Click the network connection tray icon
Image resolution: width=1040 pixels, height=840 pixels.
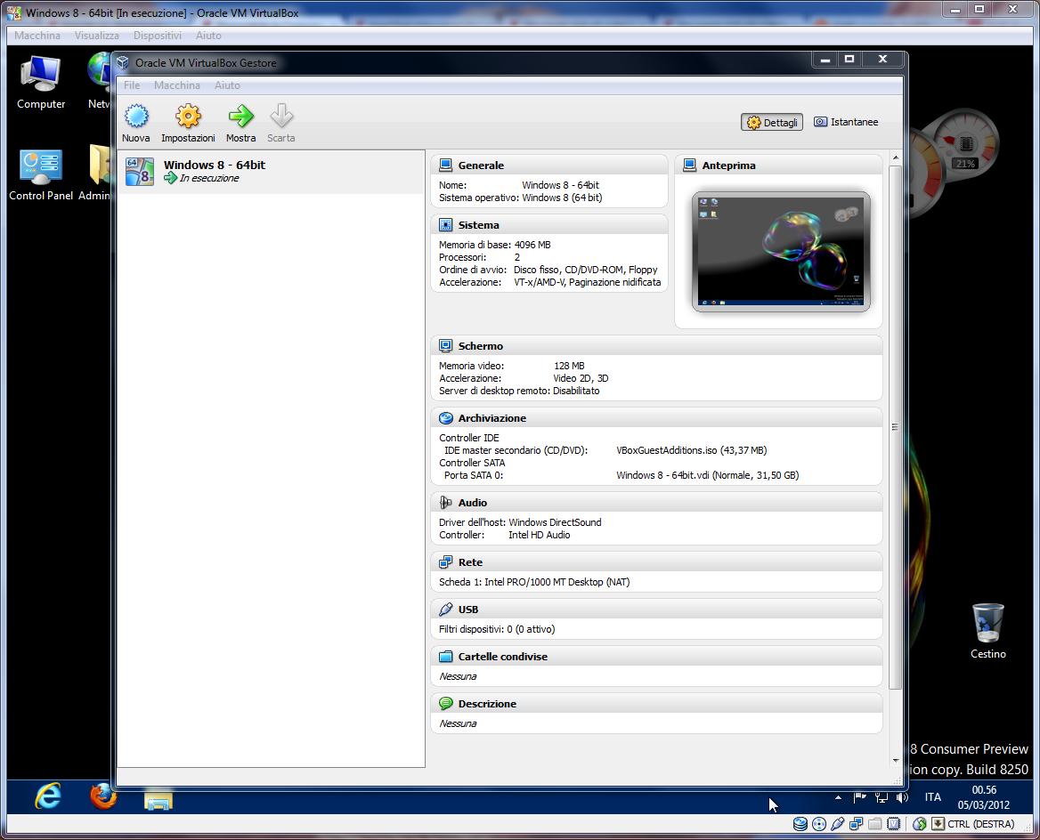[881, 797]
